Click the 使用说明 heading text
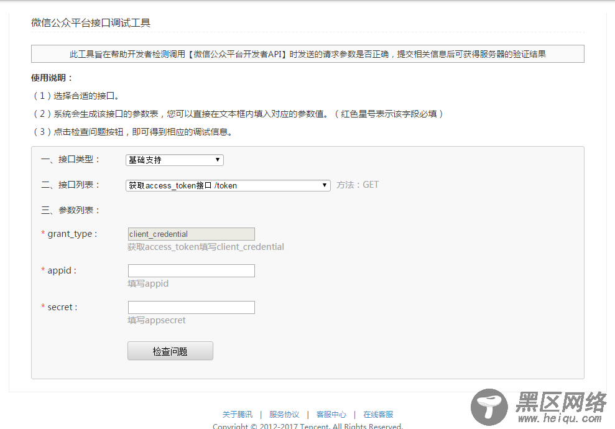The width and height of the screenshot is (615, 429). pos(52,78)
